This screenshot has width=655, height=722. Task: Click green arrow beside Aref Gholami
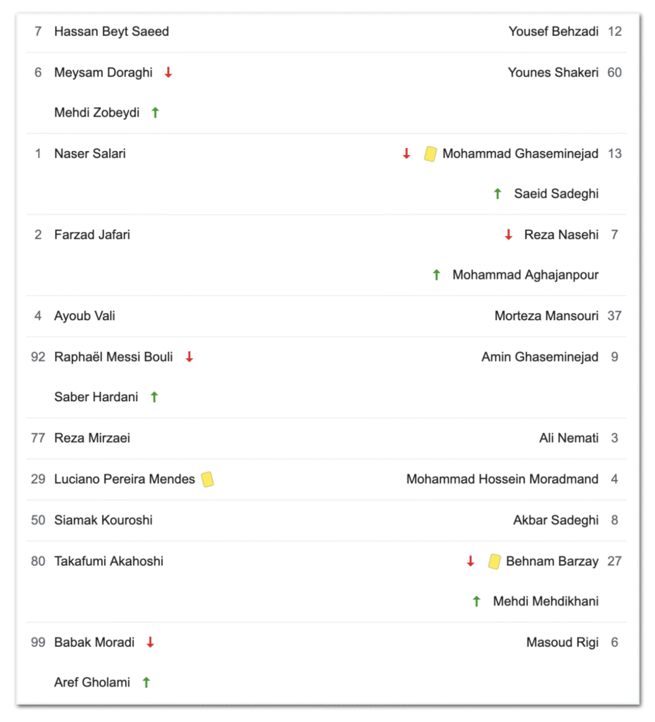tap(147, 683)
